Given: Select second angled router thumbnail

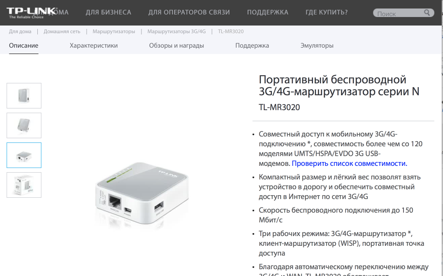Looking at the screenshot, I should [x=24, y=125].
